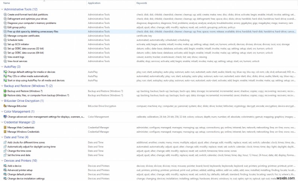
Task: Click the icon for Diagnose your computer's memory problems
Action: click(x=5, y=23)
